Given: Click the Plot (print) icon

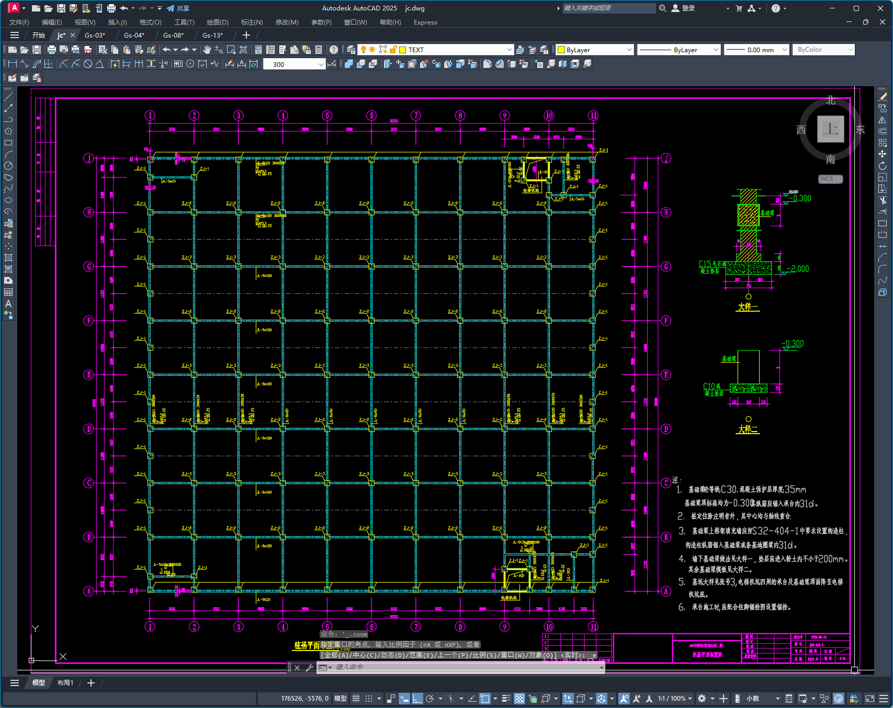Looking at the screenshot, I should click(x=51, y=50).
